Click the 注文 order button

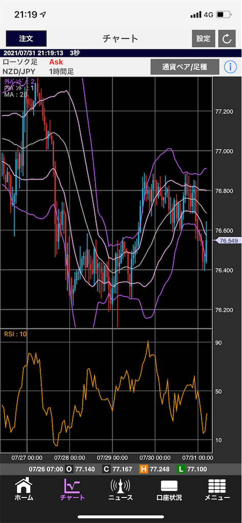pyautogui.click(x=26, y=38)
